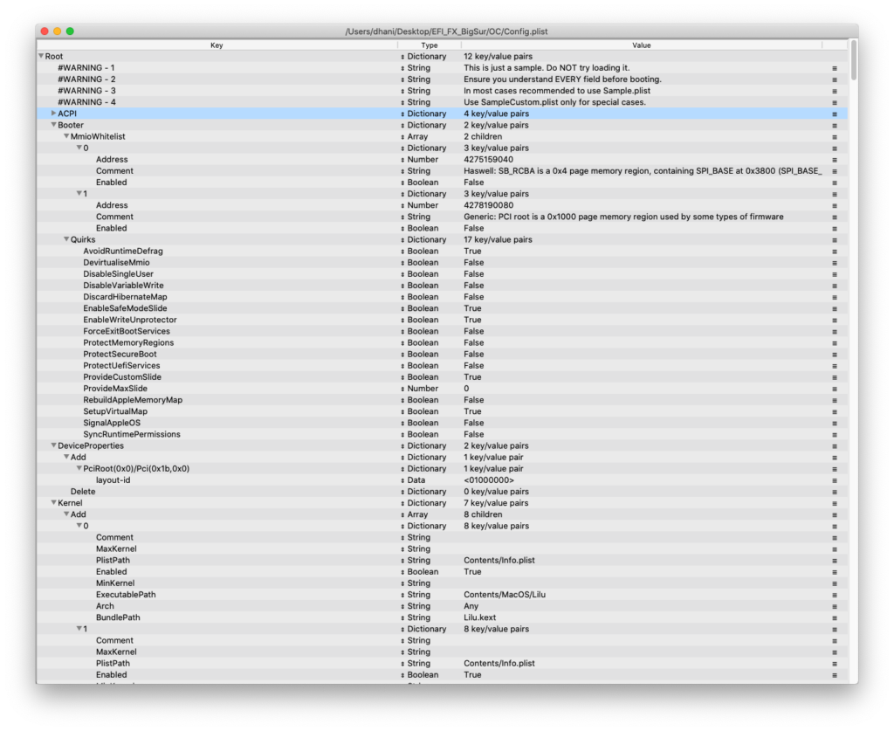Click row menu icon for EnableSafeModeSlide

834,308
